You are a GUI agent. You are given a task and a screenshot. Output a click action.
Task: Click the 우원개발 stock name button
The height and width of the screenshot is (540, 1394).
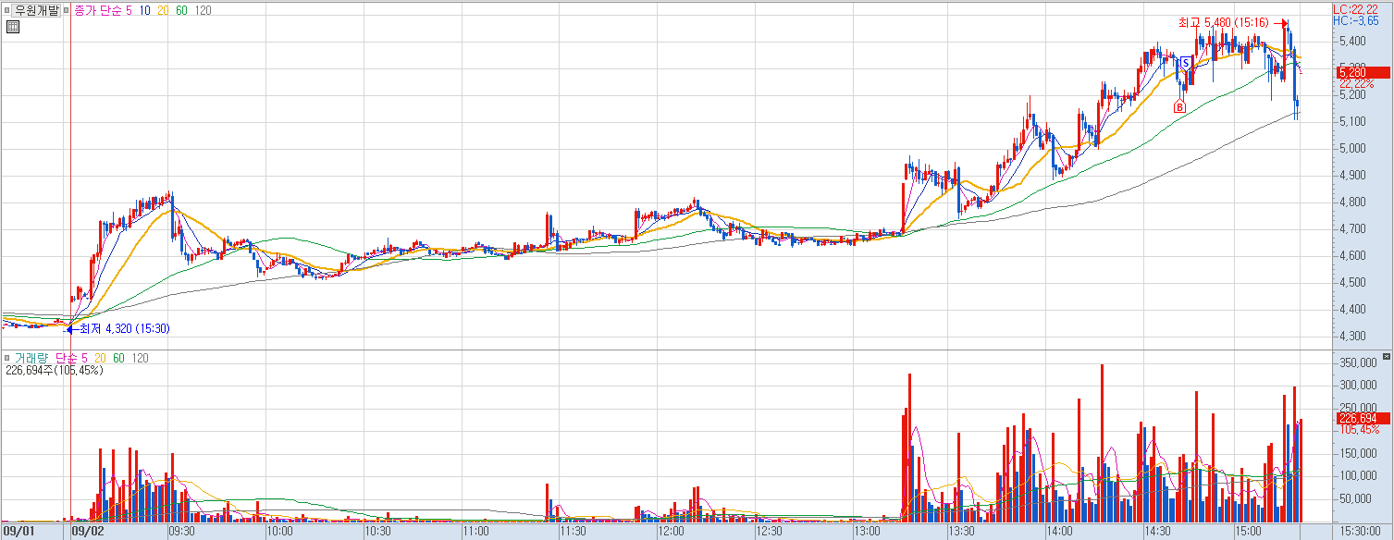pyautogui.click(x=38, y=10)
